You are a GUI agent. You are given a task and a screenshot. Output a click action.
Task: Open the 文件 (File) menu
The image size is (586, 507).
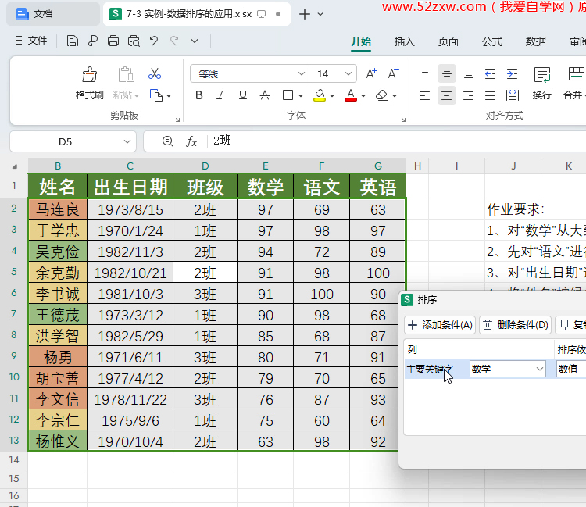[x=31, y=41]
